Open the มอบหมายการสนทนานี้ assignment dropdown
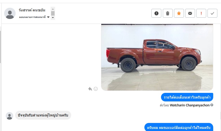This screenshot has height=131, width=221. pyautogui.click(x=34, y=17)
